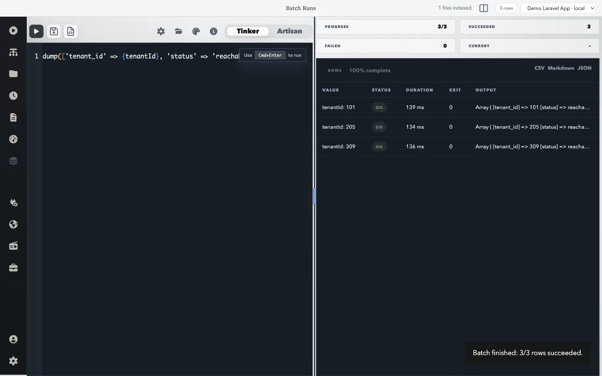The height and width of the screenshot is (376, 602).
Task: Click the Duration column header
Action: click(x=419, y=90)
